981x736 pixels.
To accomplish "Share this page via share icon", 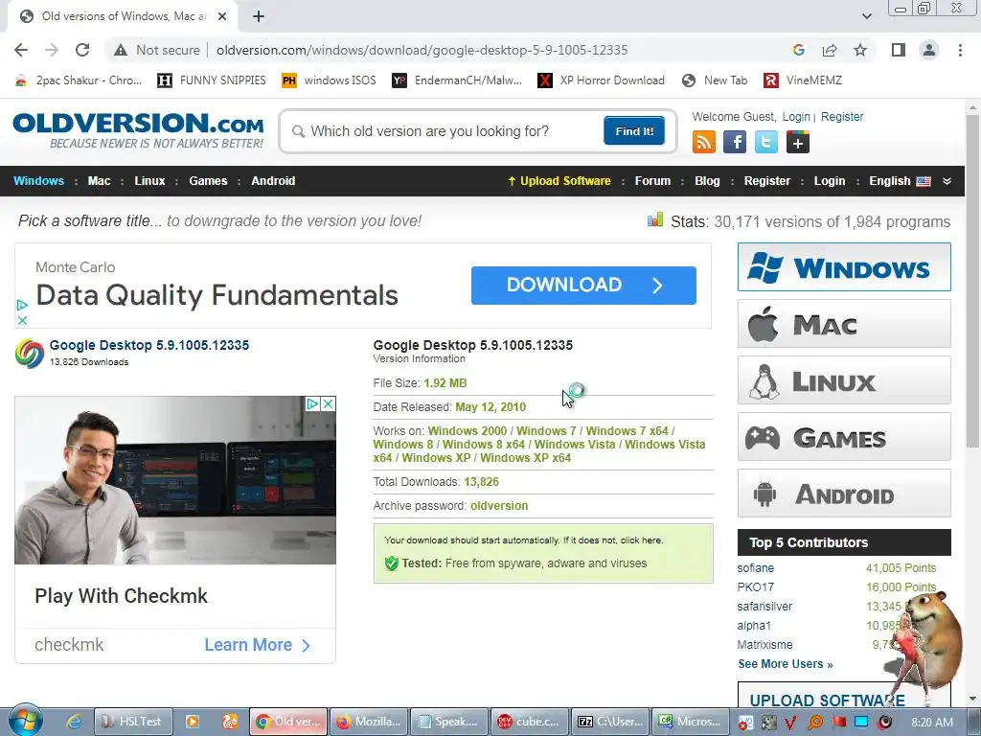I will click(x=830, y=50).
